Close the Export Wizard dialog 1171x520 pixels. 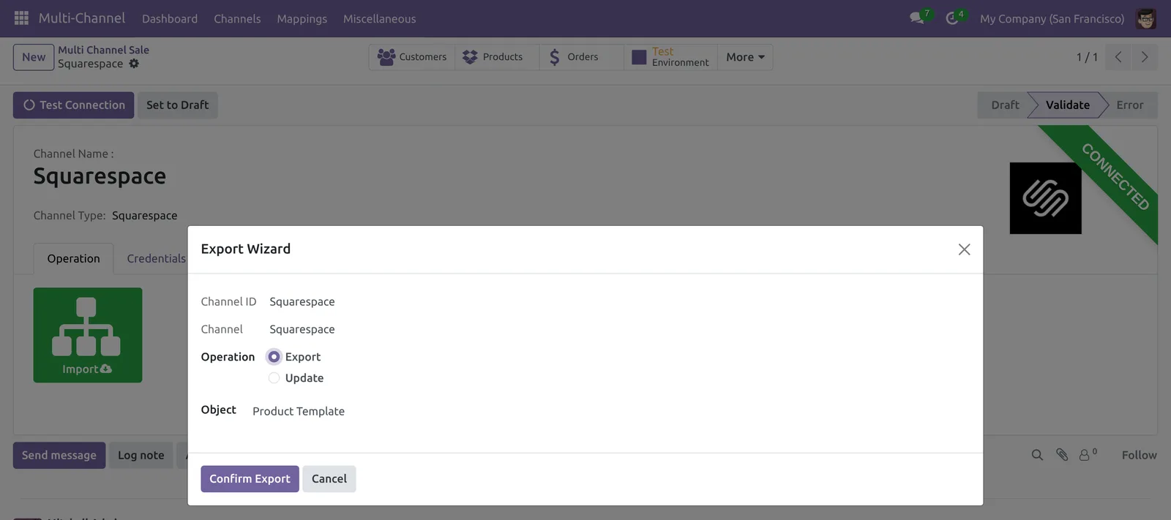click(964, 249)
